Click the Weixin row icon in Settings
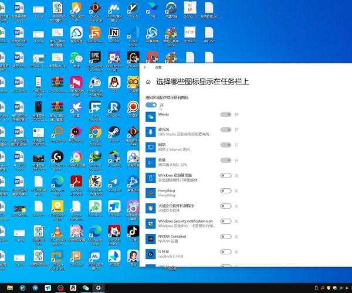Screen dimensions: 352x293 coord(150,117)
